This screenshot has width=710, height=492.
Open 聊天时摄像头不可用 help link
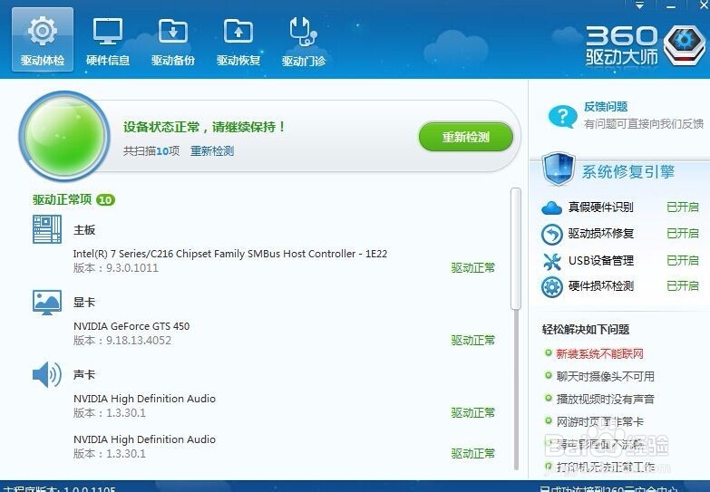[x=605, y=376]
